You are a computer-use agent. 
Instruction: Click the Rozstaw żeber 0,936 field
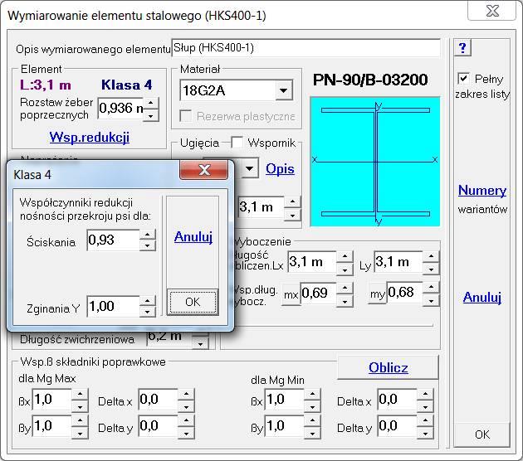click(120, 108)
